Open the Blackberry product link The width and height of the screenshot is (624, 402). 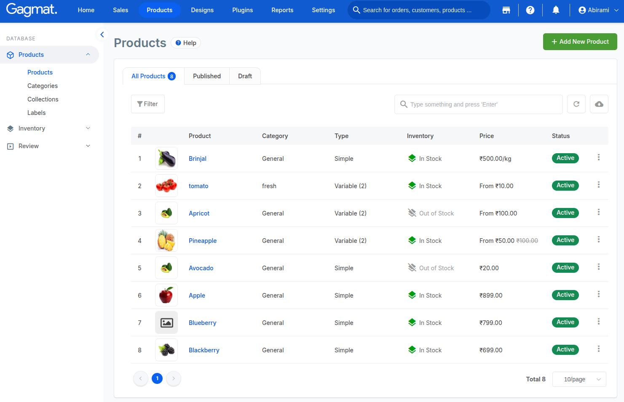204,350
